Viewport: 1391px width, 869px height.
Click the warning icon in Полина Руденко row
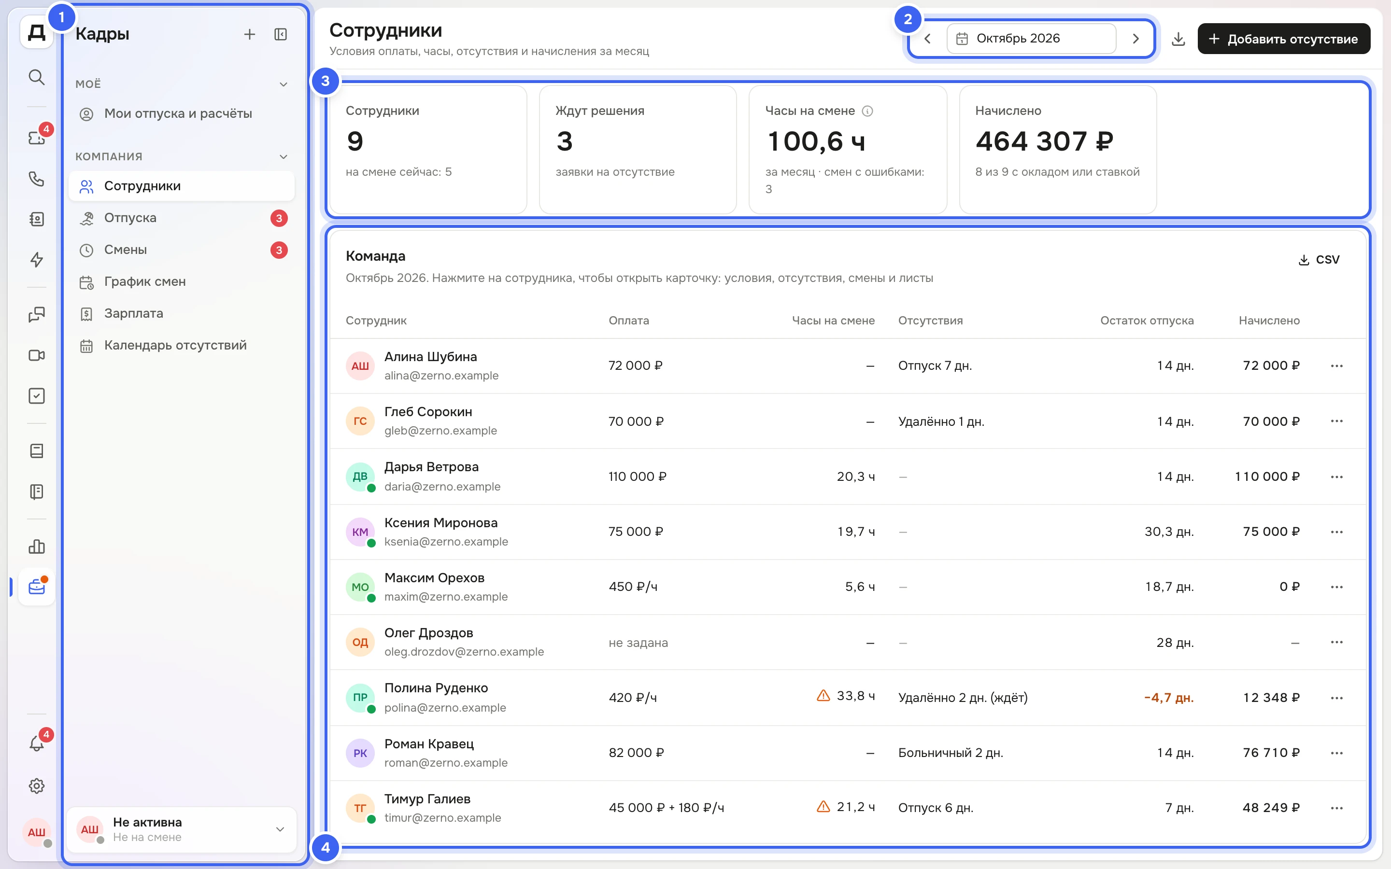click(x=823, y=696)
